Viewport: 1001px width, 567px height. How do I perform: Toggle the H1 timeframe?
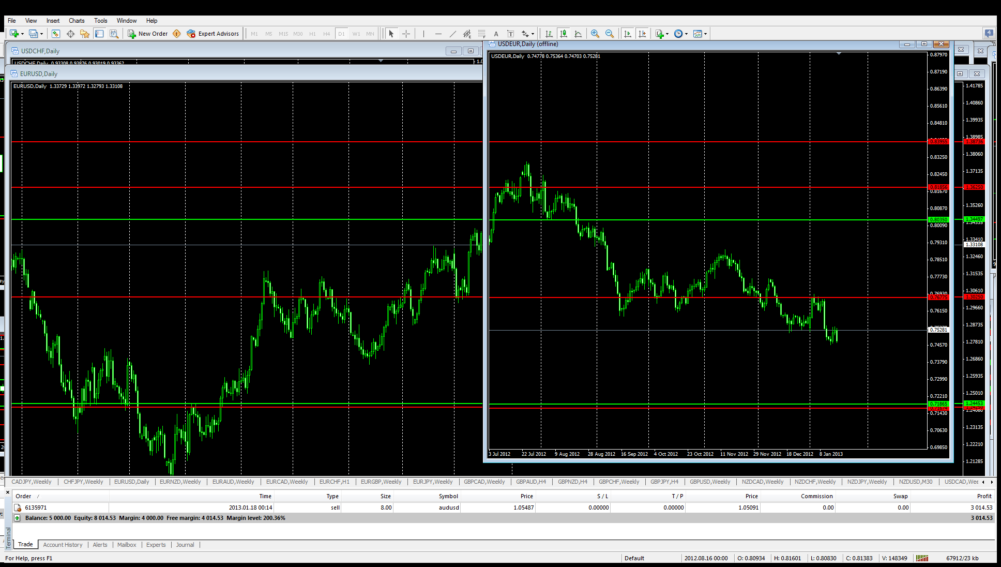312,34
